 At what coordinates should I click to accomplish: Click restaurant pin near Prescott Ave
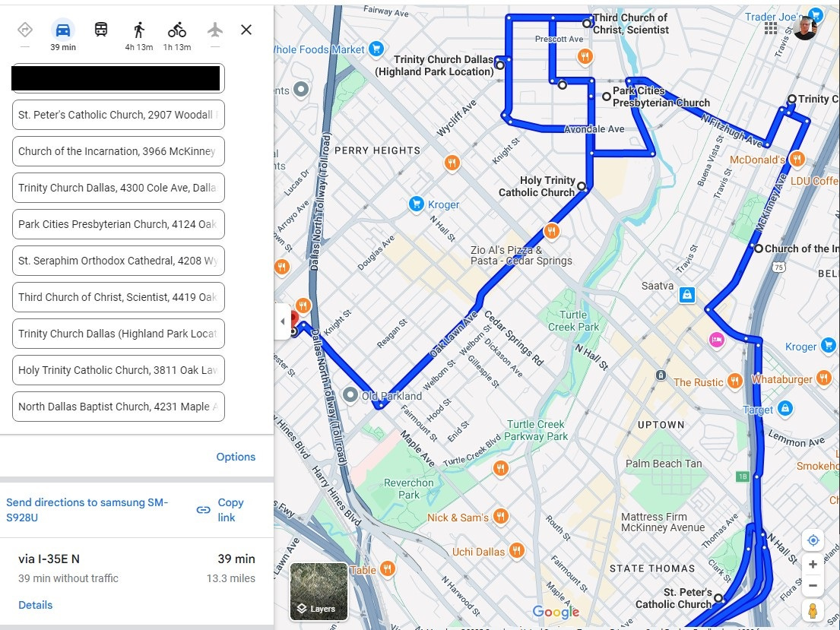[585, 56]
